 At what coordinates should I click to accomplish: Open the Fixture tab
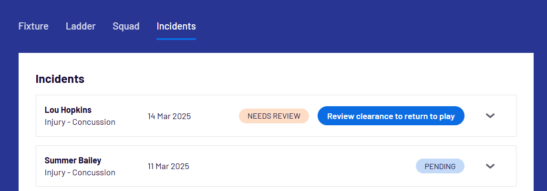33,26
